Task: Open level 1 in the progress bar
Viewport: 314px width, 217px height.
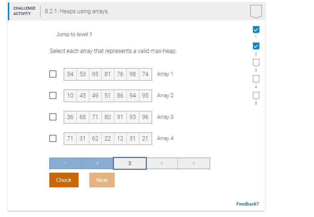Action: click(x=65, y=163)
